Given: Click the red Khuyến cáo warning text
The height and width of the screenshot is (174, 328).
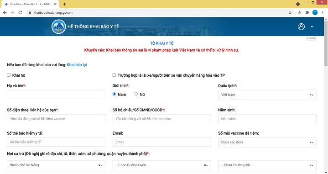Looking at the screenshot, I should [161, 50].
